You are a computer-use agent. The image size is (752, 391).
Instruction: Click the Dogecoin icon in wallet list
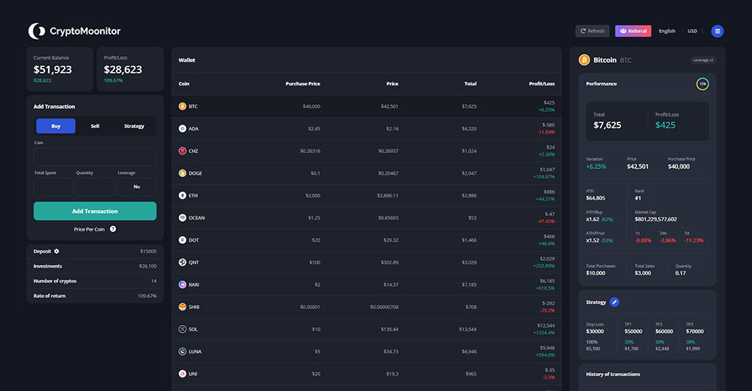[x=182, y=173]
